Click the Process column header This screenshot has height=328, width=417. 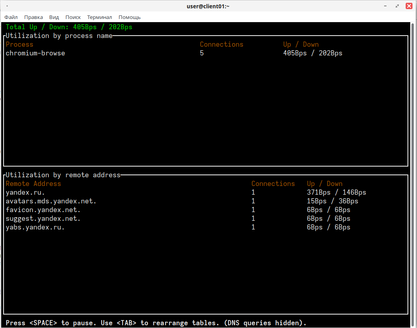coord(19,44)
